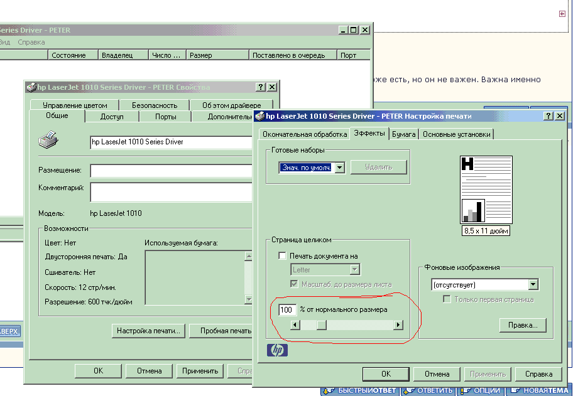Enable the 'Печать документа на' checkbox
Image resolution: width=578 pixels, height=396 pixels.
(282, 255)
